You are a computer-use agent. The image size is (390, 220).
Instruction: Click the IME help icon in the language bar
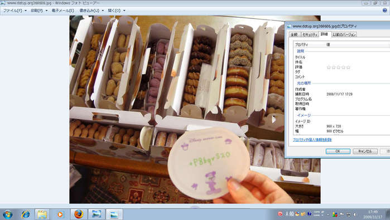[310, 214]
